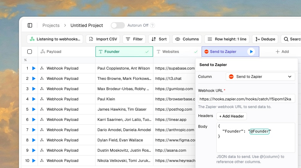This screenshot has height=168, width=301.
Task: Run row 1 play icon
Action: (34, 68)
